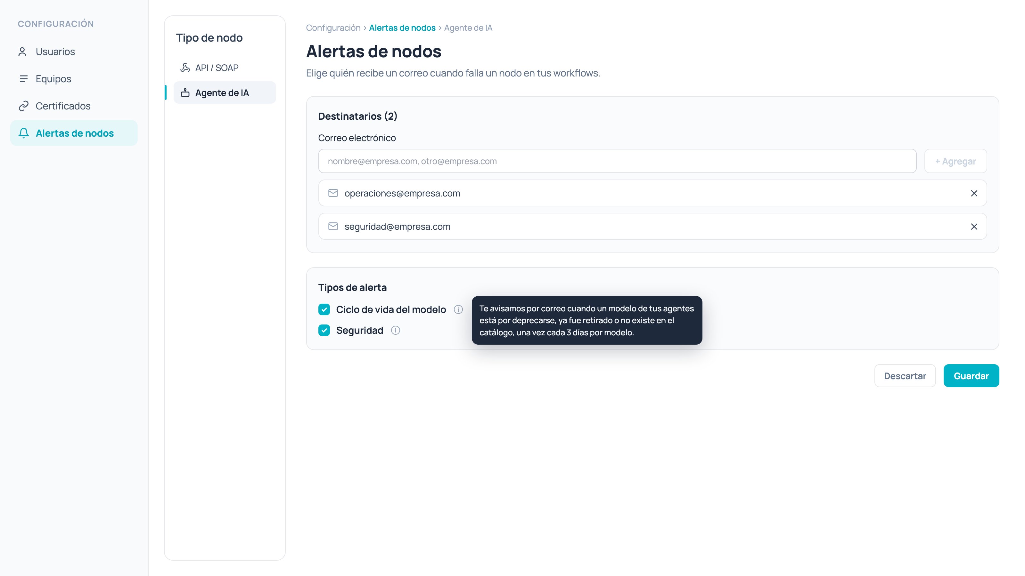Click the Certificados link icon
The width and height of the screenshot is (1025, 576).
tap(23, 106)
